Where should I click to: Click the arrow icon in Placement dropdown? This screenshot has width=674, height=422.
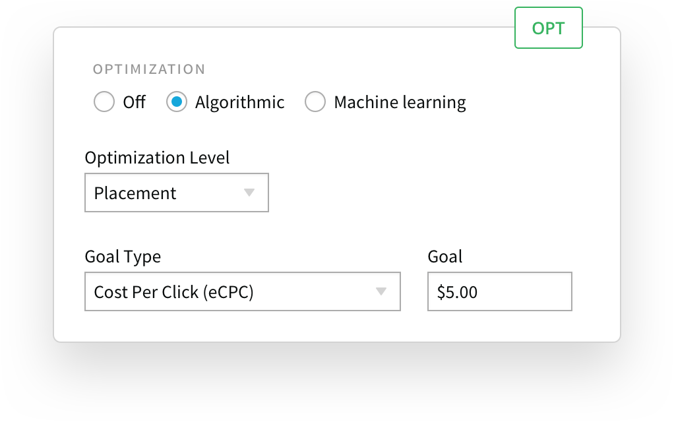pos(249,193)
